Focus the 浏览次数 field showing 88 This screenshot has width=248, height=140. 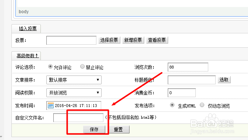(x=188, y=67)
